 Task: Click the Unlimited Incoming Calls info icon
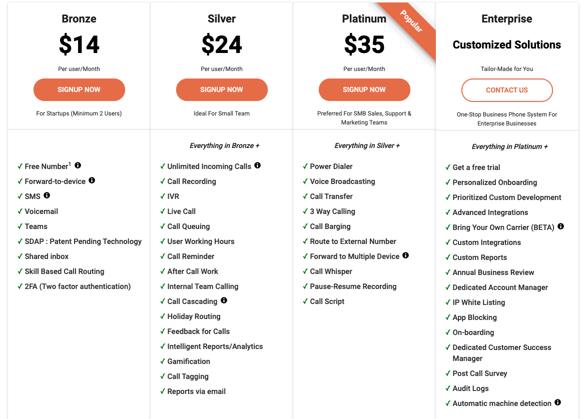pyautogui.click(x=257, y=165)
